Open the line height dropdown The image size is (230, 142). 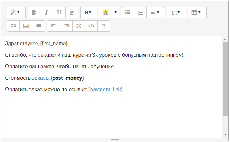coord(177,13)
